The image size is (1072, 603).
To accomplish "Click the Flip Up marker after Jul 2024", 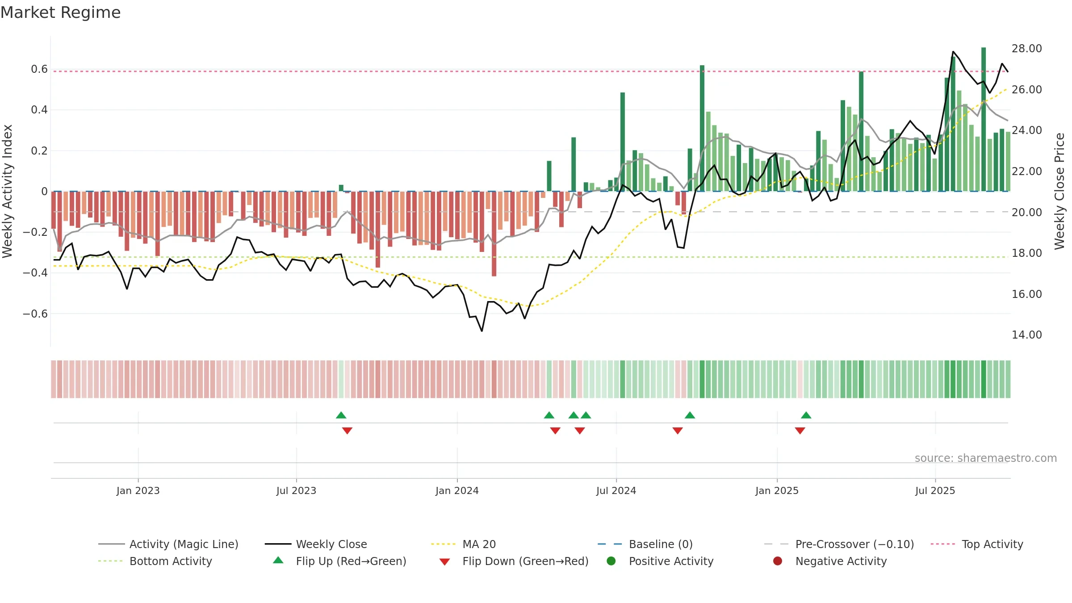I will pos(690,415).
